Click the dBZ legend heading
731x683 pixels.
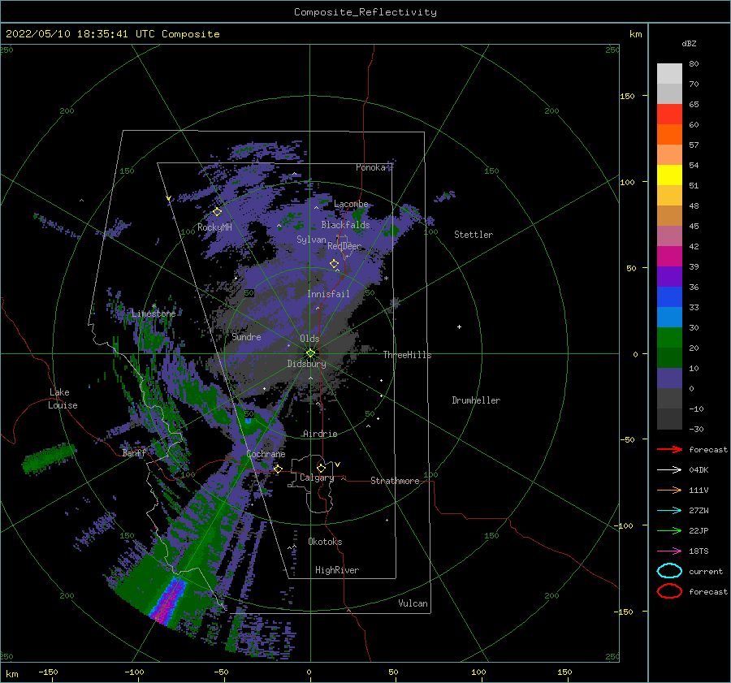689,43
